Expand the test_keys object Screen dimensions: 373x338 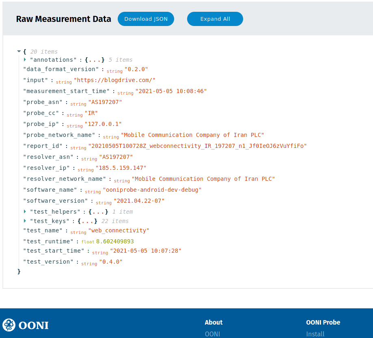pos(25,221)
